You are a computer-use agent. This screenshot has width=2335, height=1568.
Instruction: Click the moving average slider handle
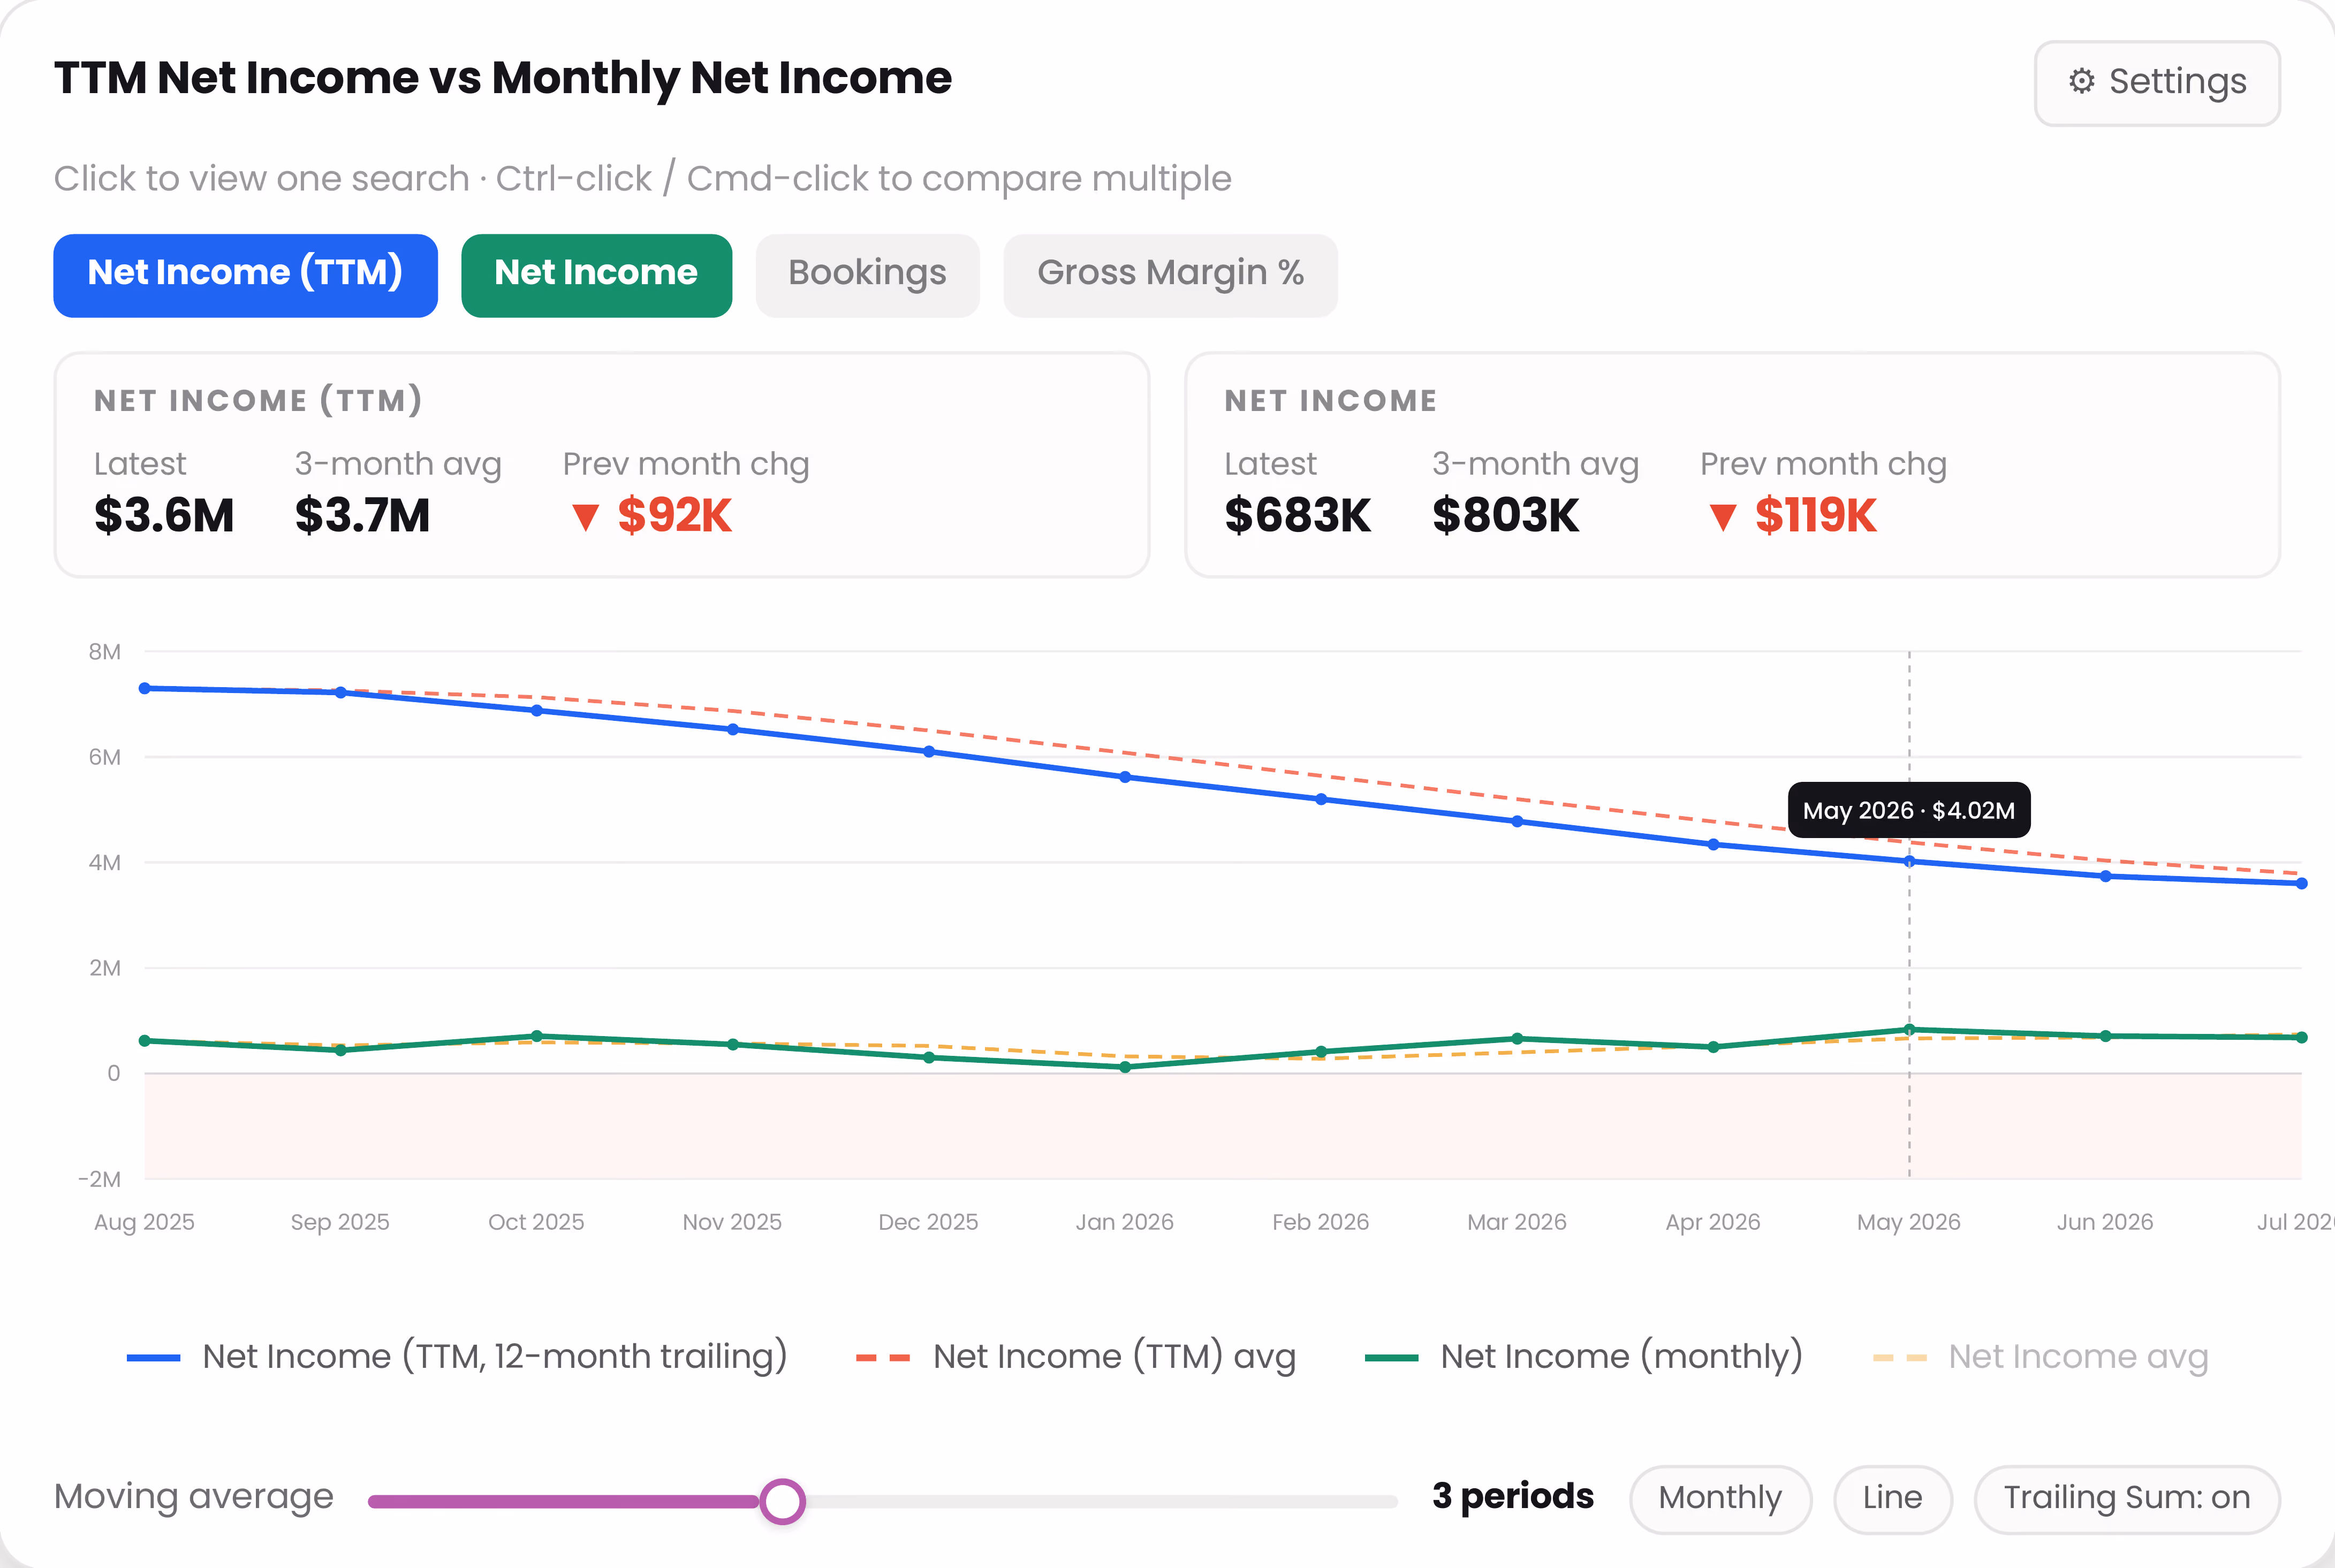tap(782, 1501)
